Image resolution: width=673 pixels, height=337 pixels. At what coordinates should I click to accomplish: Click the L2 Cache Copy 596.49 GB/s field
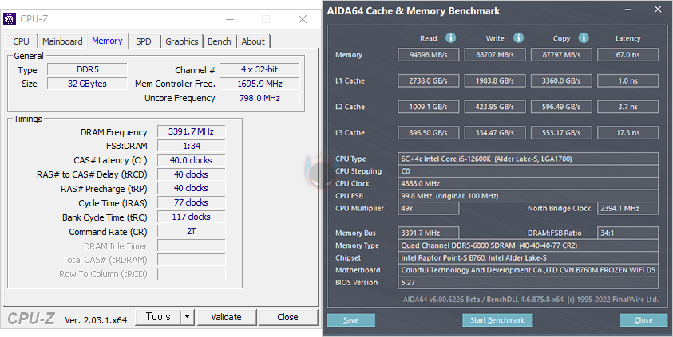coord(561,107)
